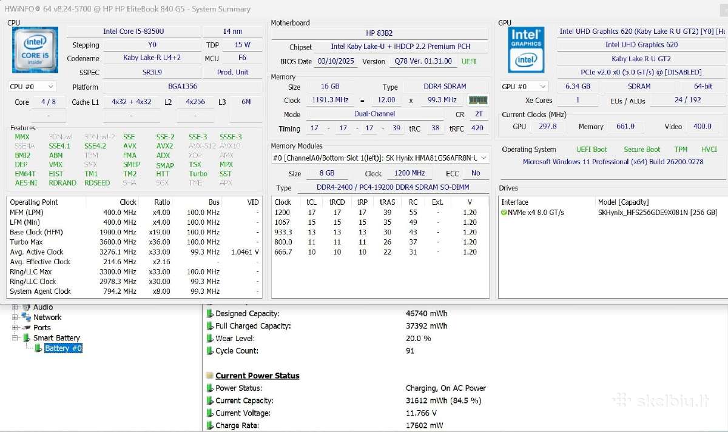This screenshot has height=432, width=728.
Task: Select the Smart Battery tree item label
Action: point(56,338)
